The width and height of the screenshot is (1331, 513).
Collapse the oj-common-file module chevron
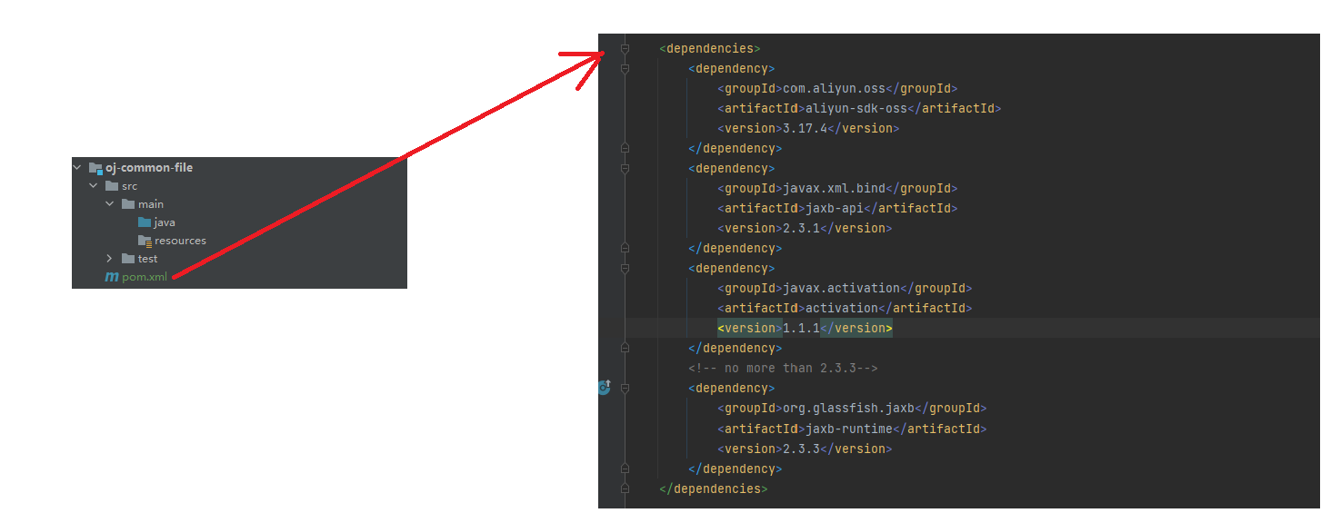pos(78,168)
